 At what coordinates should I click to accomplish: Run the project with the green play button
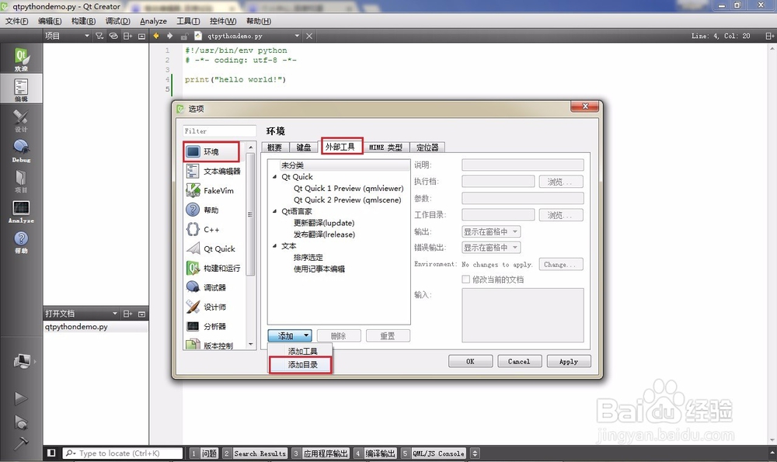coord(21,398)
